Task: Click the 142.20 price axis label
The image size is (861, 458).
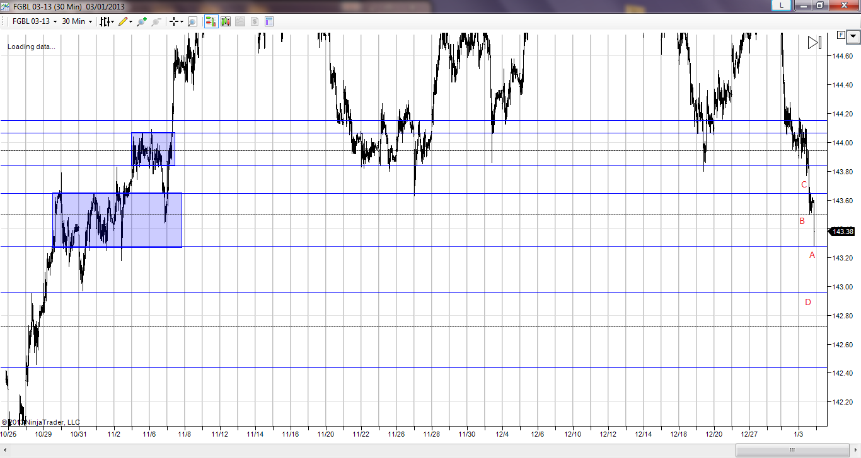Action: pos(843,403)
